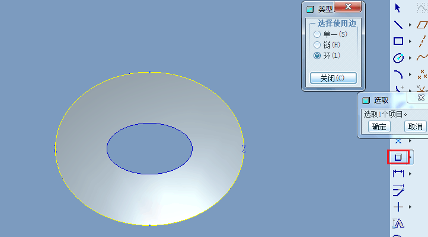Select the Line sketch tool
The image size is (428, 237).
(x=398, y=25)
